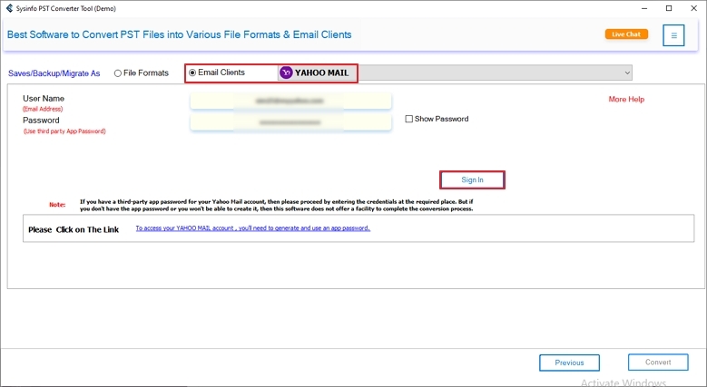Open the hamburger menu icon

pyautogui.click(x=673, y=35)
